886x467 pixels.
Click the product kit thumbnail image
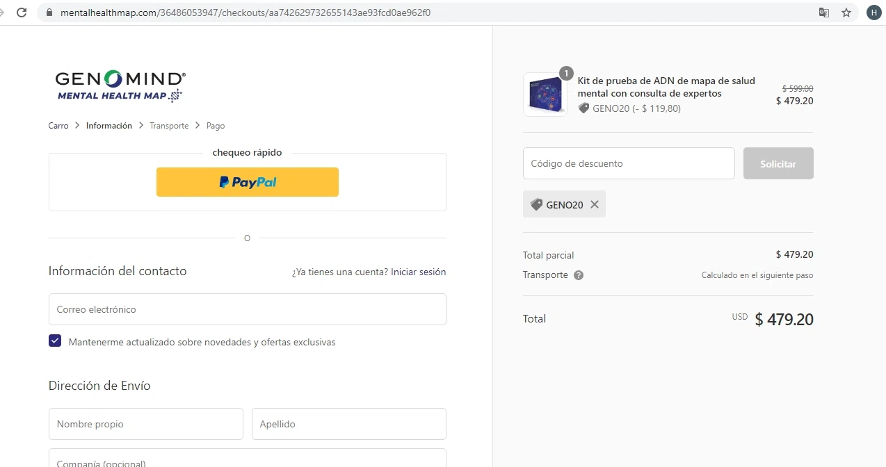[x=545, y=95]
